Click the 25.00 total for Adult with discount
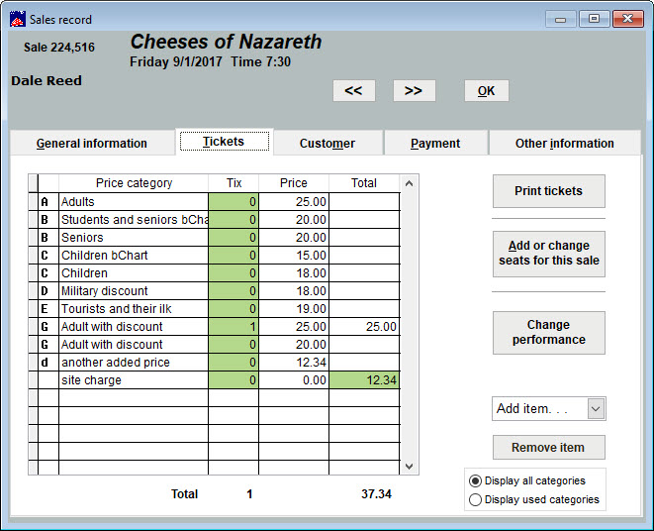 click(x=364, y=327)
